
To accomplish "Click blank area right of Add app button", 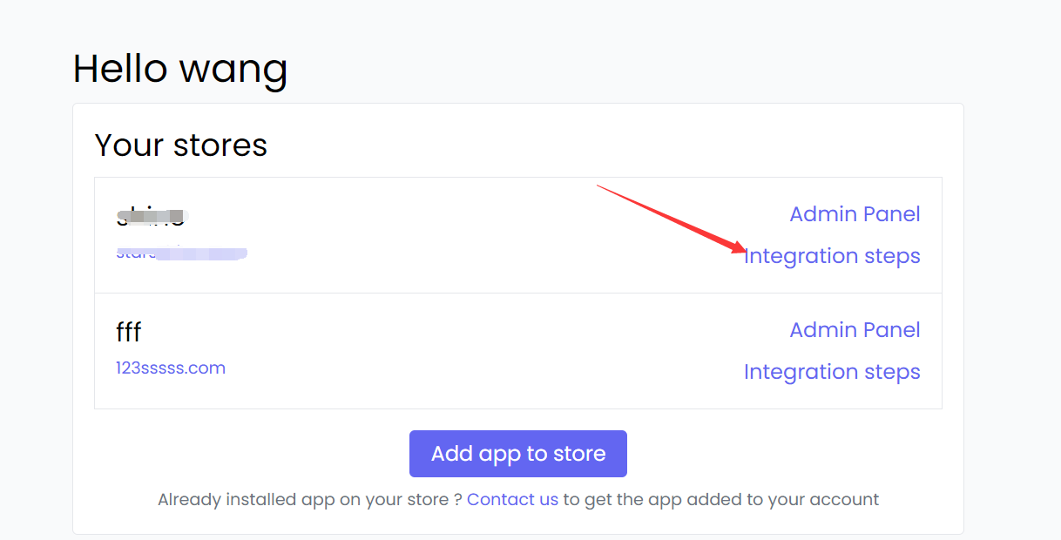I will 784,454.
